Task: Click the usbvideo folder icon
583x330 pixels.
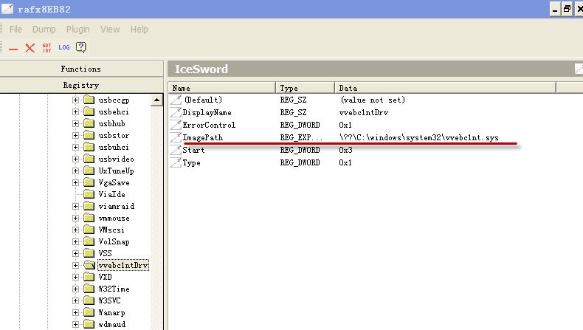Action: 89,159
